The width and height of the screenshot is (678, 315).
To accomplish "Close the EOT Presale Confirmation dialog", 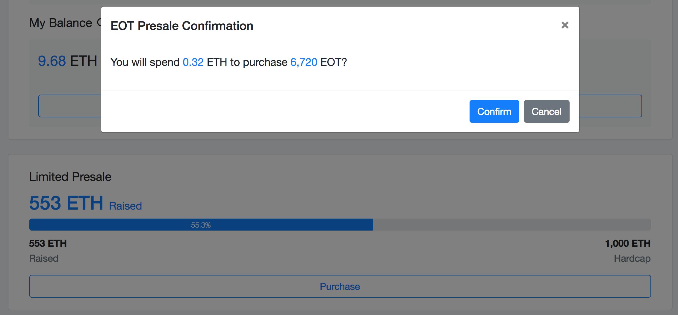I will coord(565,25).
